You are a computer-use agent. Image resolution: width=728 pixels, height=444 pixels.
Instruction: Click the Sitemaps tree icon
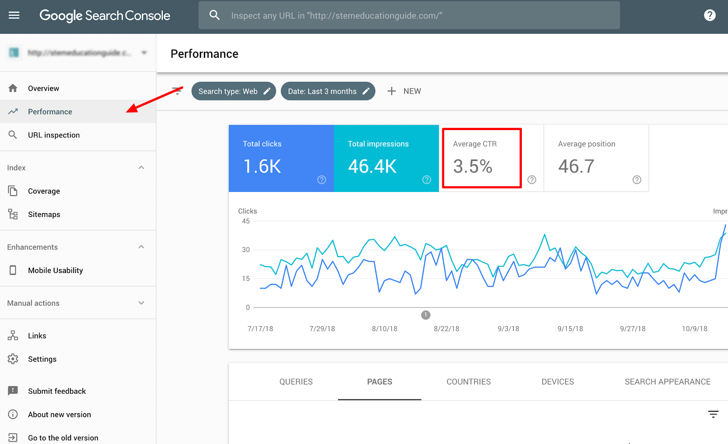tap(13, 214)
